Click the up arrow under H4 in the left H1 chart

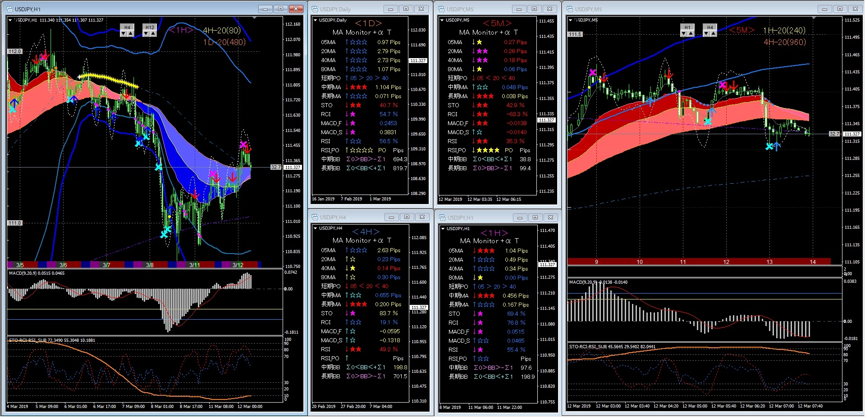(x=130, y=34)
